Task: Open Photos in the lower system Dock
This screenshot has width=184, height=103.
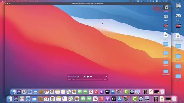Action: [x=77, y=99]
